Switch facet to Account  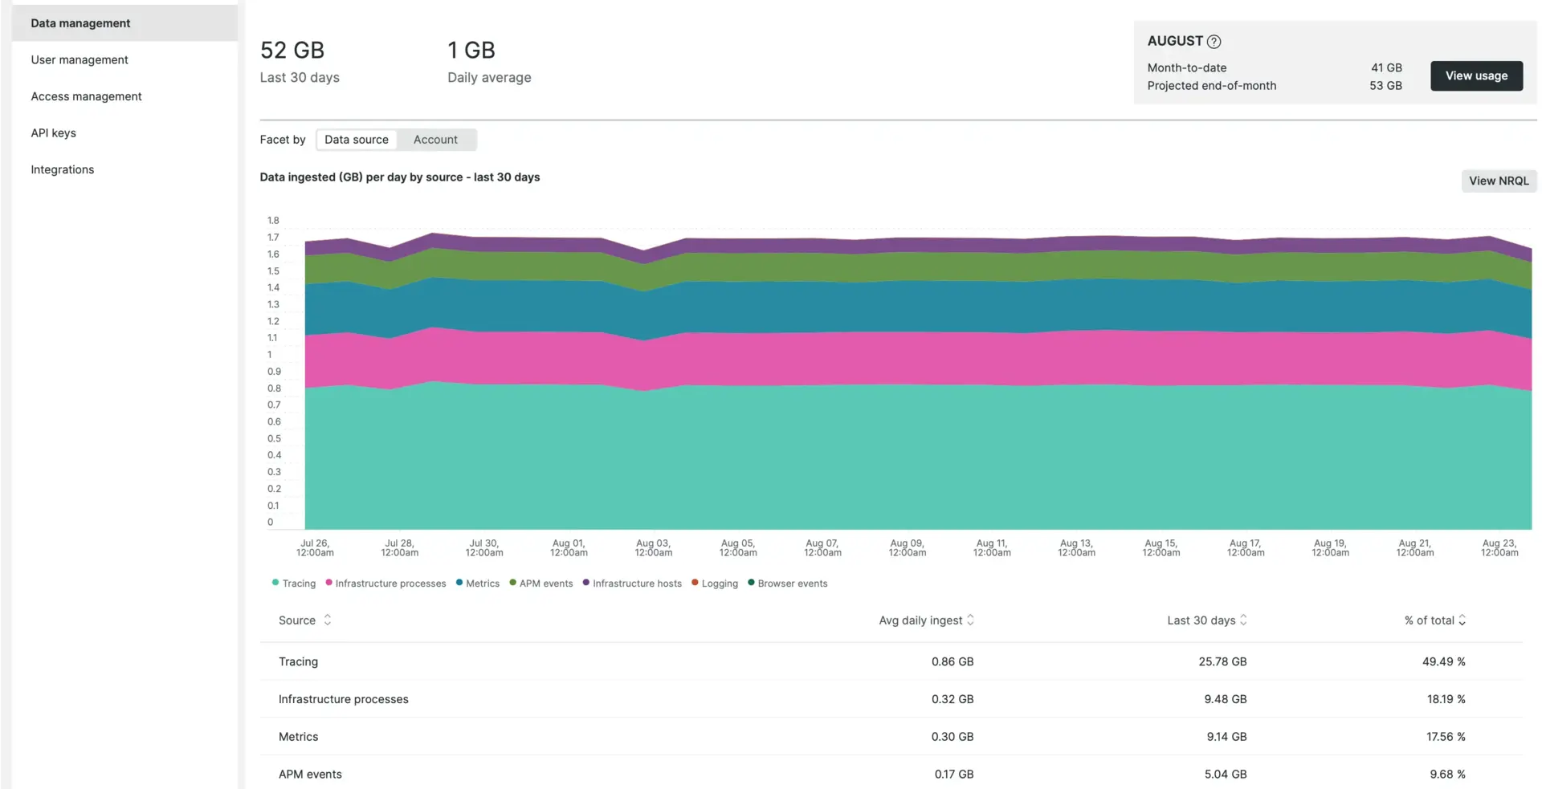[435, 140]
